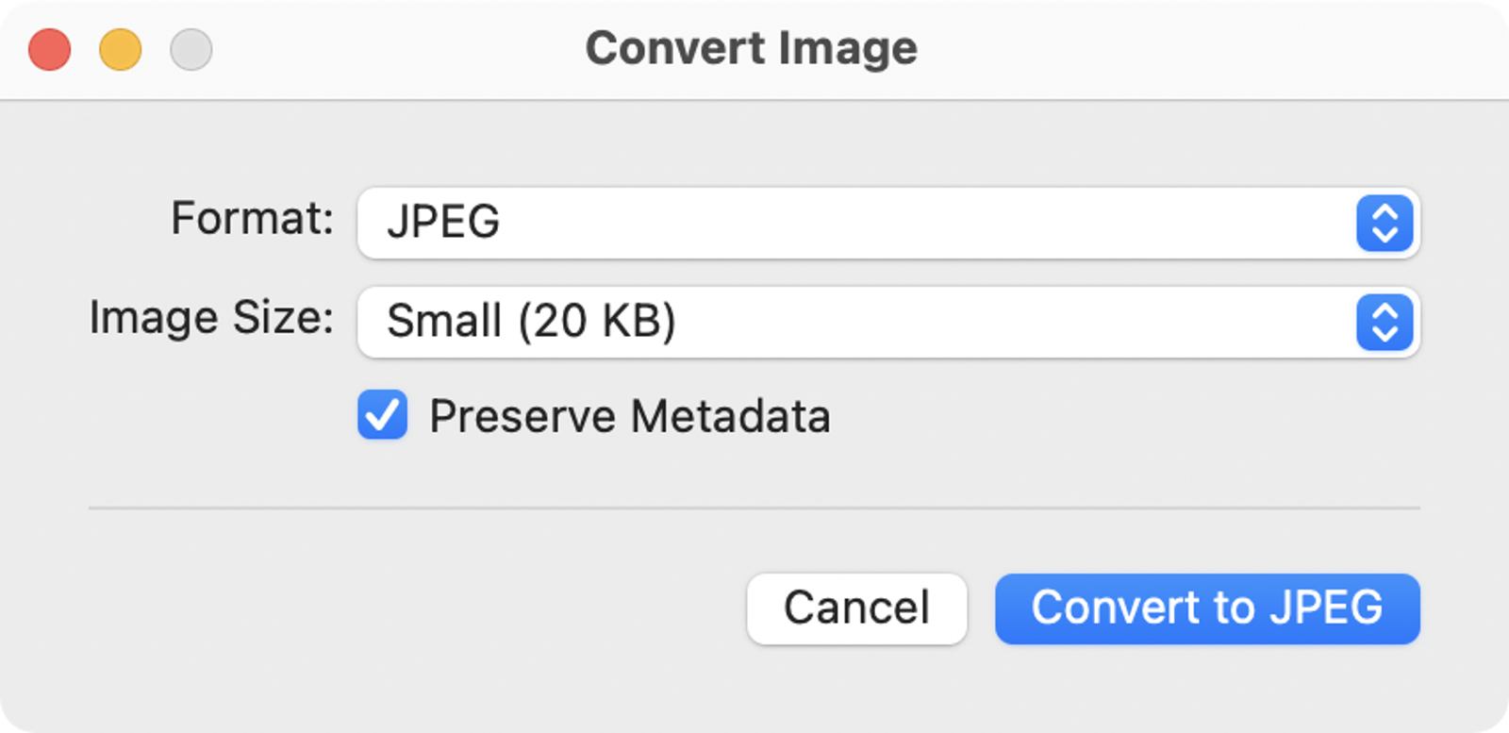The height and width of the screenshot is (733, 1509).
Task: Minimize the dialog with yellow button
Action: point(121,50)
